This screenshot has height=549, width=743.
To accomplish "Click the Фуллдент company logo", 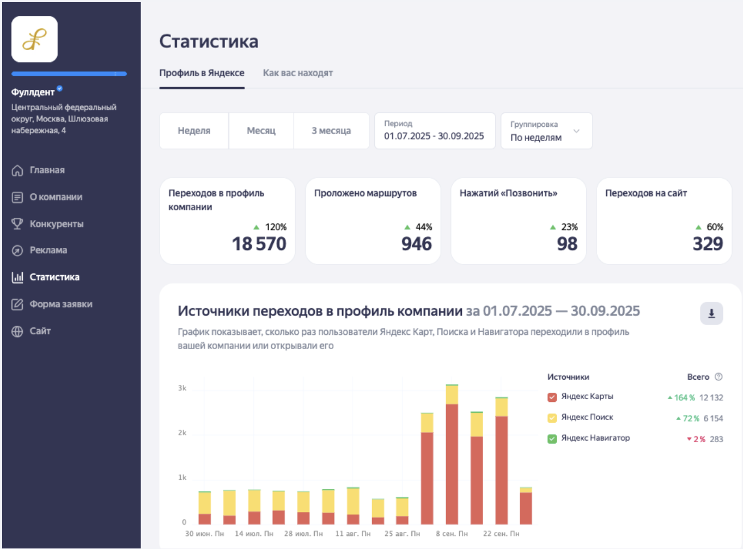I will 34,39.
